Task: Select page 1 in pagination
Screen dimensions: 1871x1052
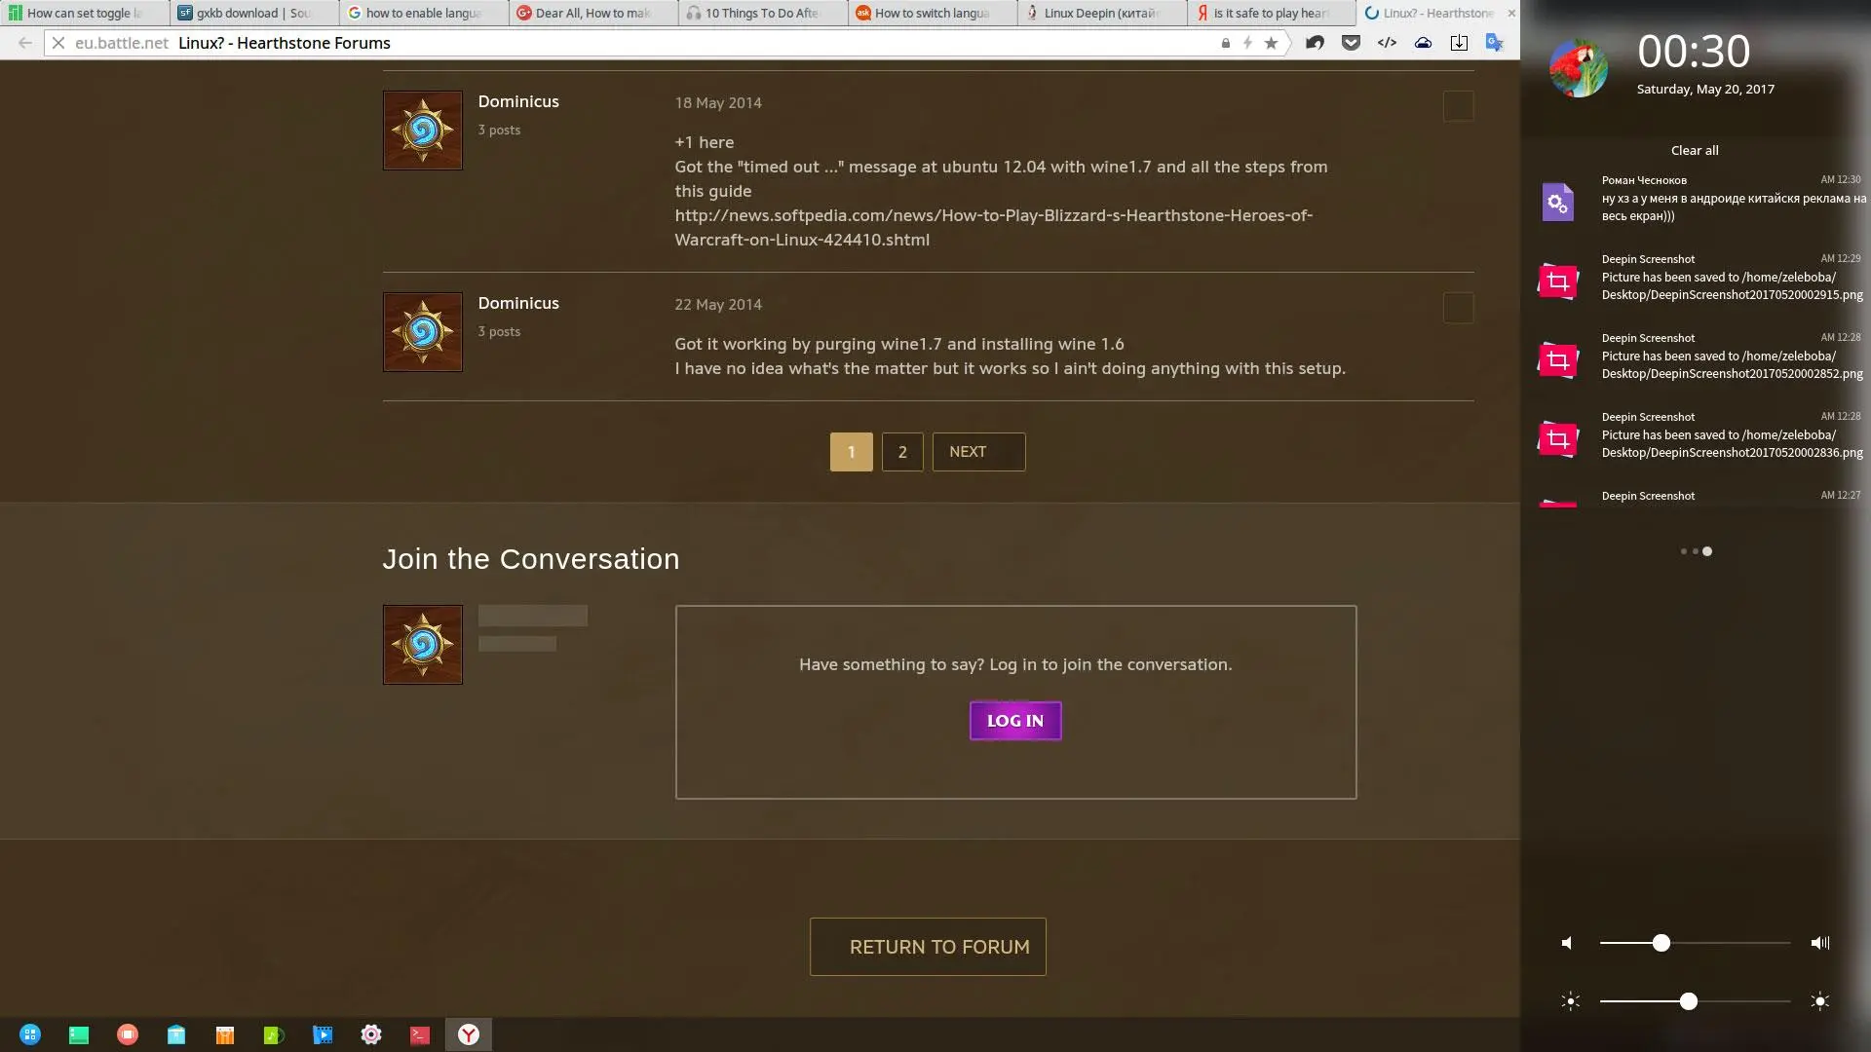Action: [851, 452]
